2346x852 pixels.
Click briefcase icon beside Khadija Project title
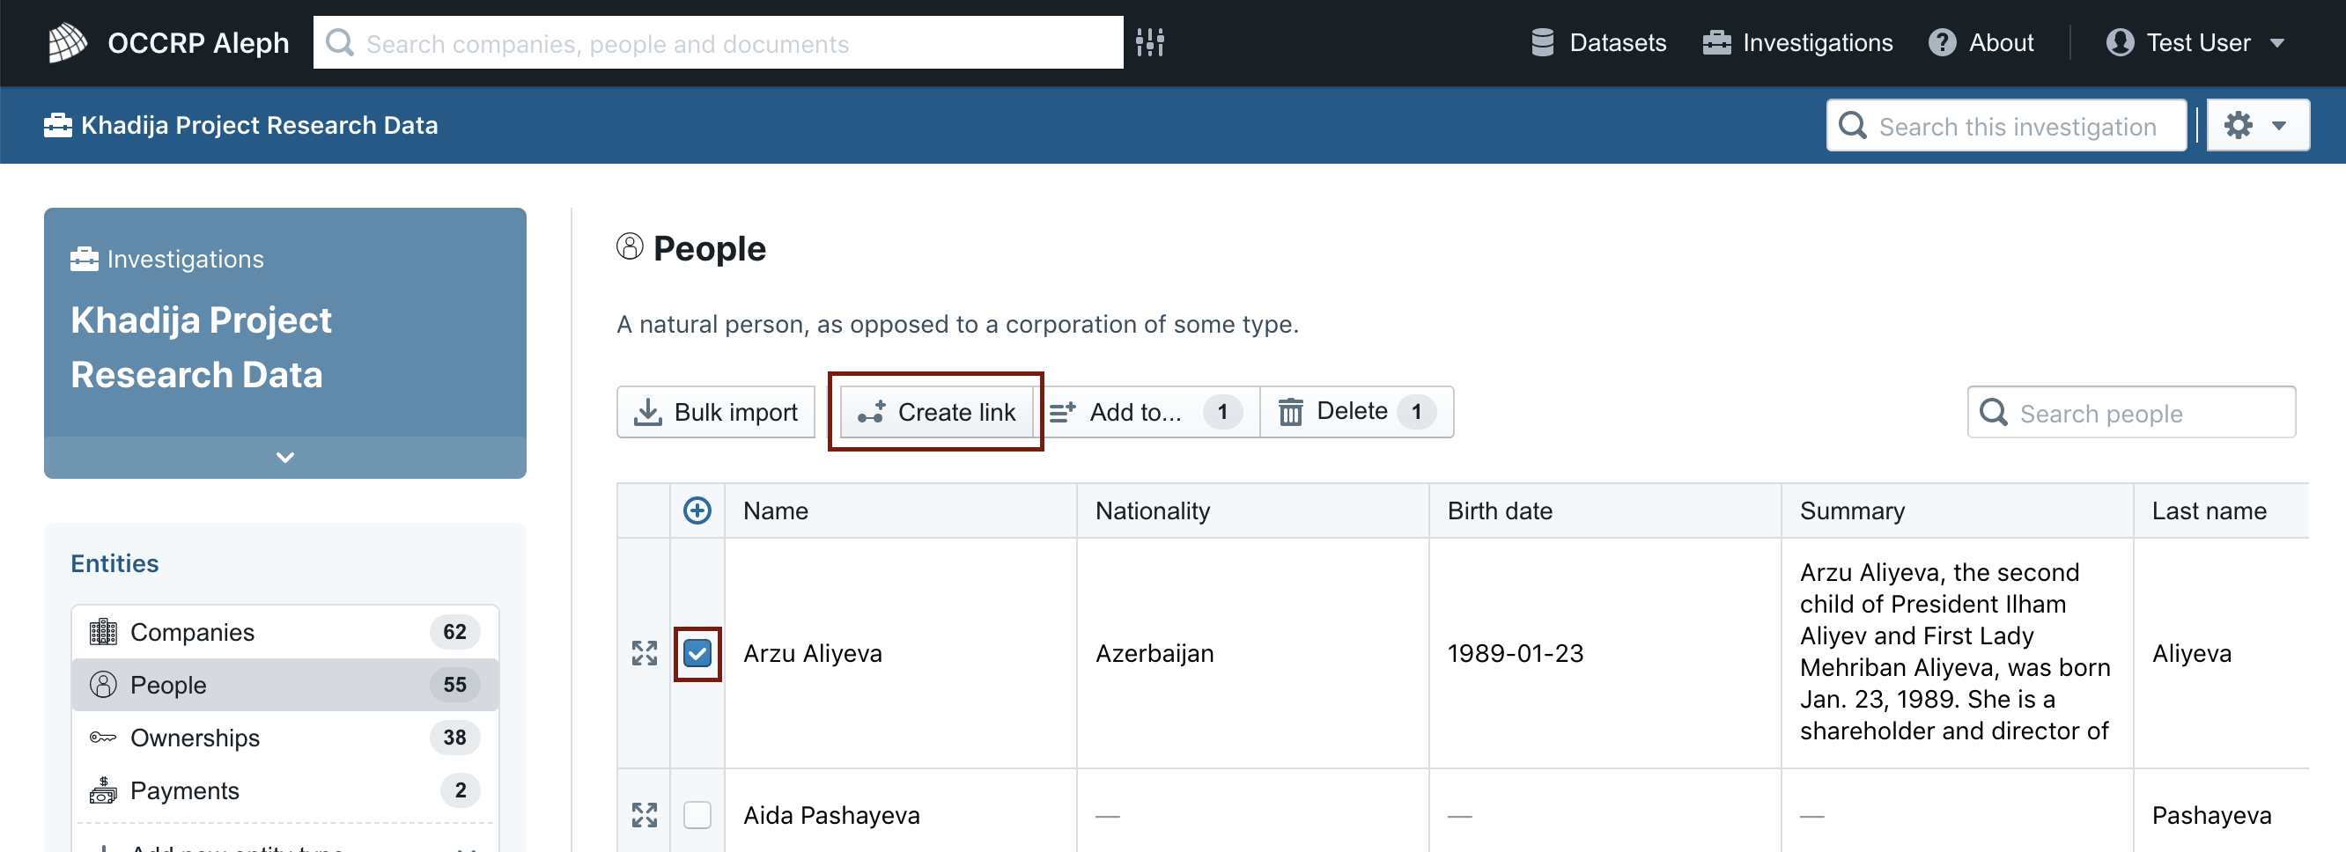(57, 125)
